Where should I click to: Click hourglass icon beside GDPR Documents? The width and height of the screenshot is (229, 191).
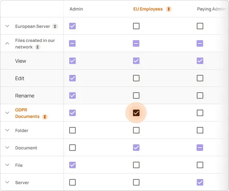(x=45, y=117)
